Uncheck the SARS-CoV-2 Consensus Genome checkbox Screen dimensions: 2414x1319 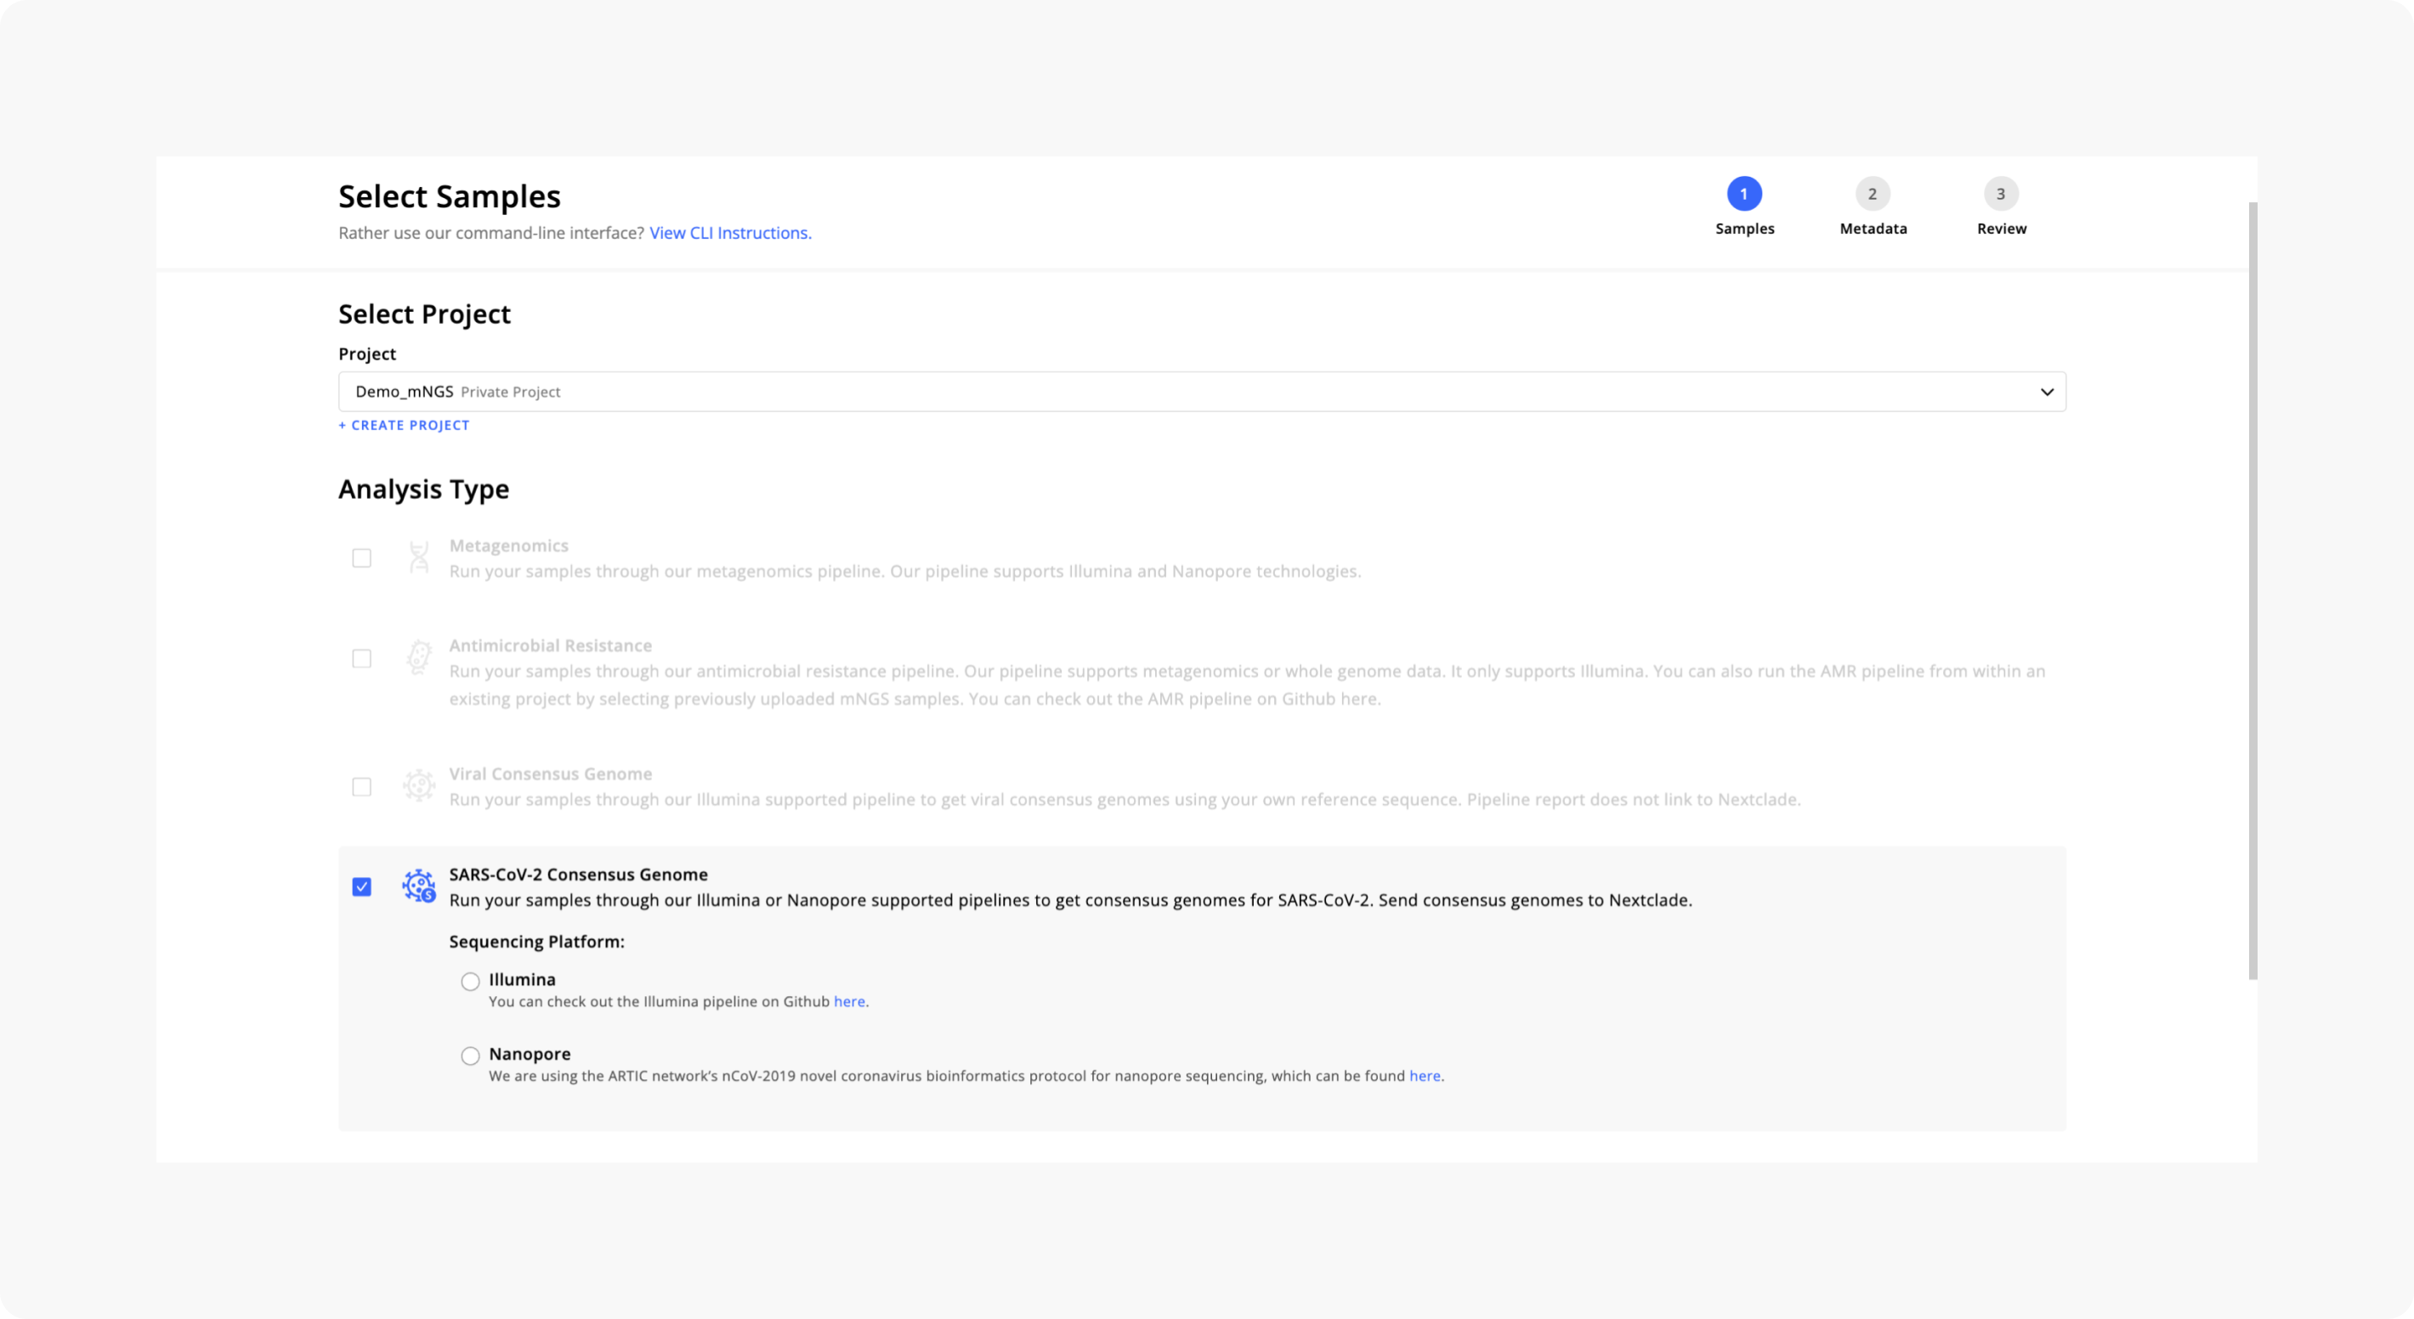click(x=362, y=887)
